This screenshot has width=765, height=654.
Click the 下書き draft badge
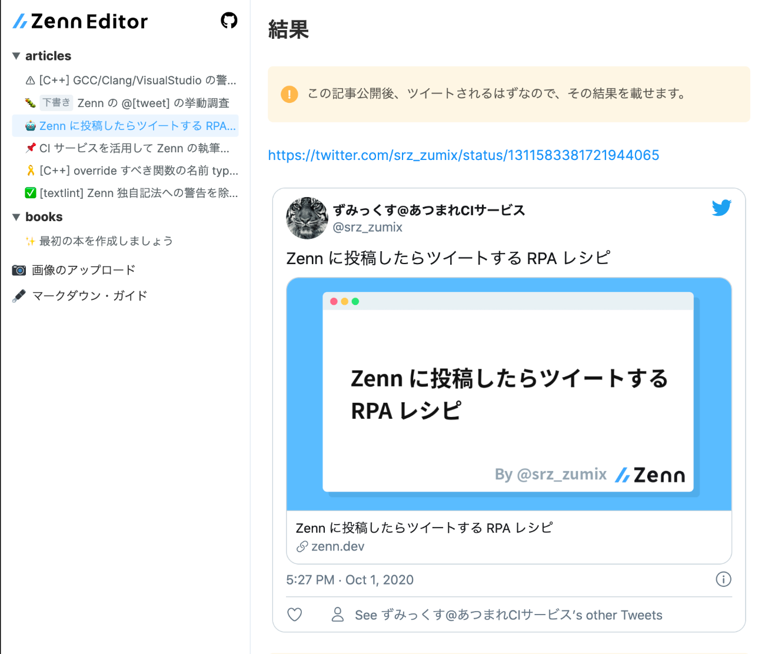click(x=56, y=102)
